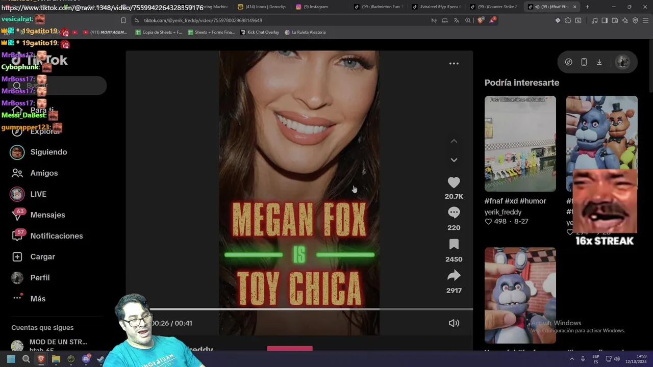This screenshot has height=367, width=653.
Task: Open the La Ruleta Aleatoria bookmark
Action: (305, 32)
